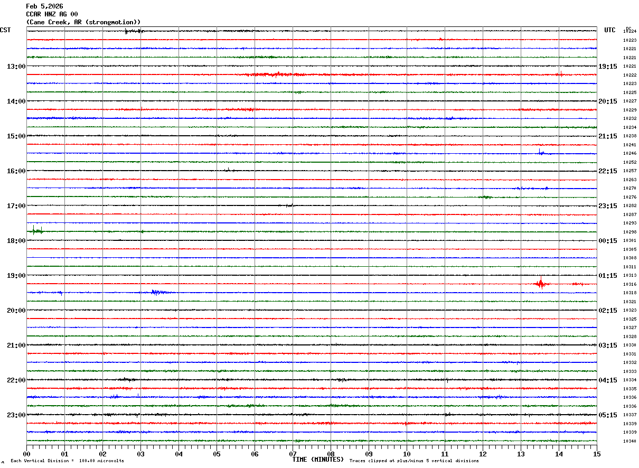Click the Feb 5,2026 date header

44,6
